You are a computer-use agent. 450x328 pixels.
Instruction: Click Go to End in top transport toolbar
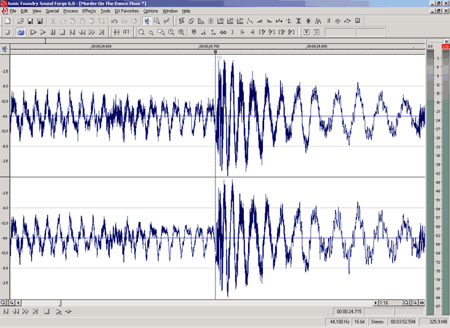coord(102,33)
